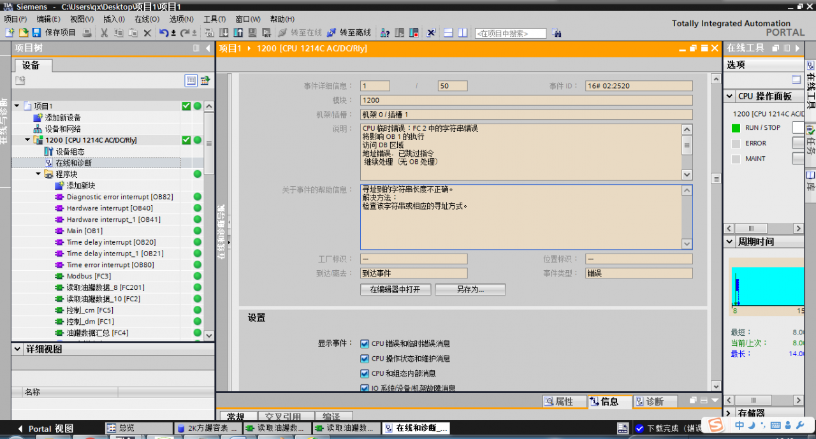Click the Accessible devices icon
The height and width of the screenshot is (439, 816).
point(385,32)
